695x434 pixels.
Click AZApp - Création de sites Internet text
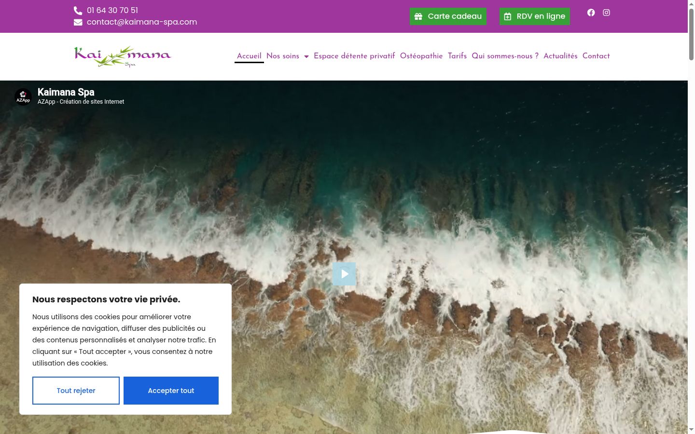81,102
